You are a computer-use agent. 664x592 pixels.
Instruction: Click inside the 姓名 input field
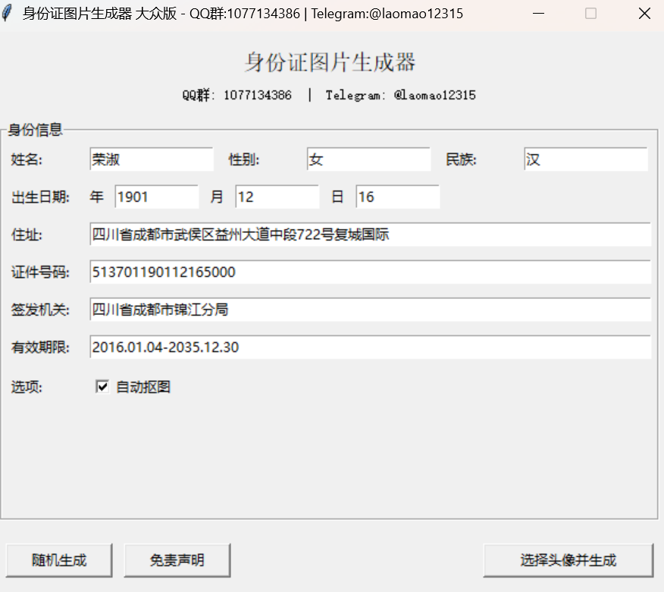pos(151,159)
